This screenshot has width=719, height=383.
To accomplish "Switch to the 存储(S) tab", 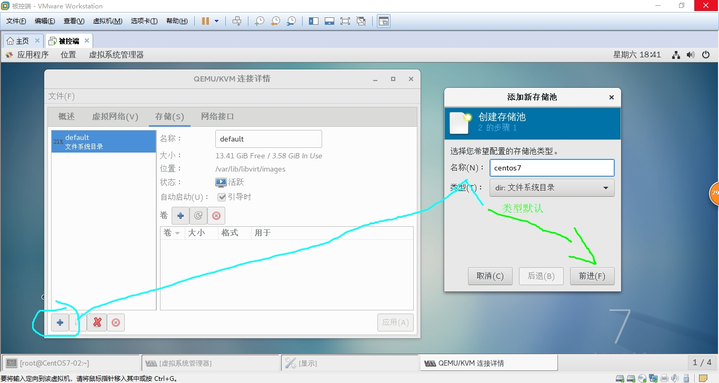I will 169,117.
